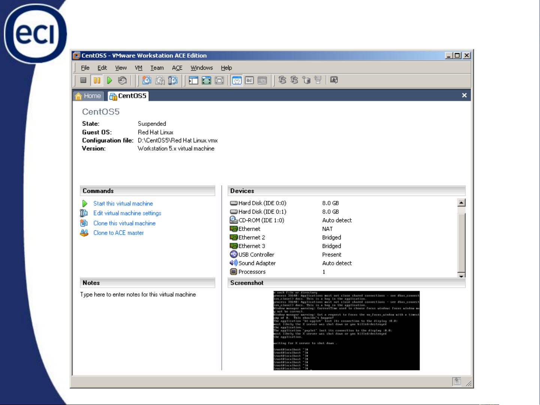
Task: Click the status bar icon at bottom right
Action: pyautogui.click(x=456, y=381)
